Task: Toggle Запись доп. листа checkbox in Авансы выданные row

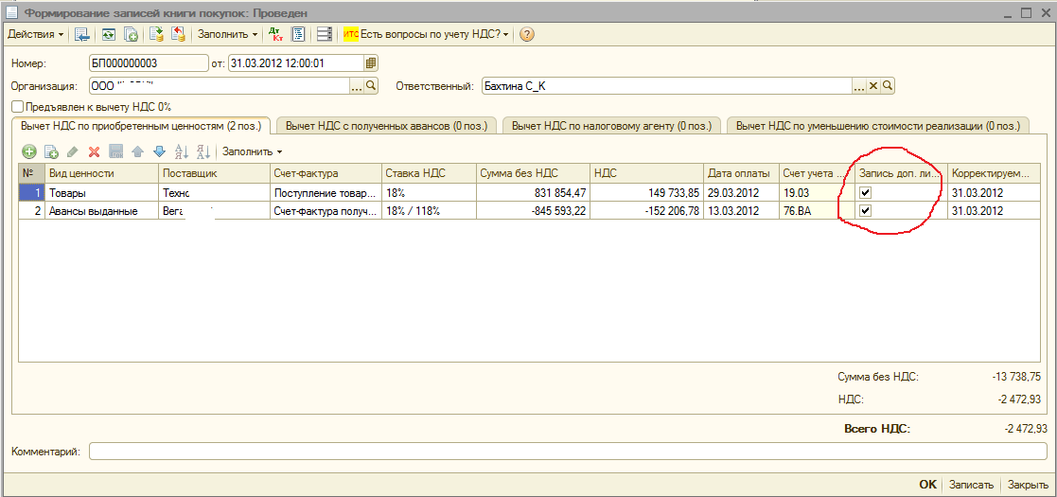Action: coord(866,210)
